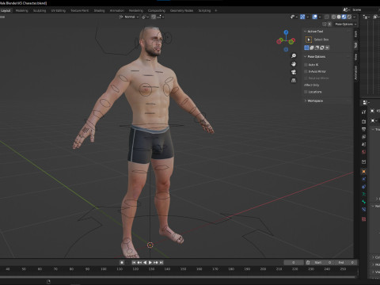Screen dimensions: 380x285
Task: Open the Animation workspace tab
Action: 116,10
